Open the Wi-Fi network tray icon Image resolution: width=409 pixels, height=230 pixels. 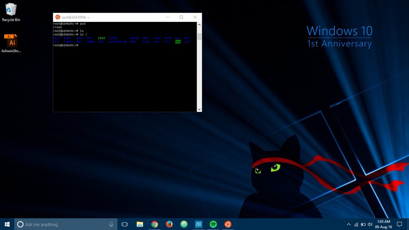coord(356,225)
